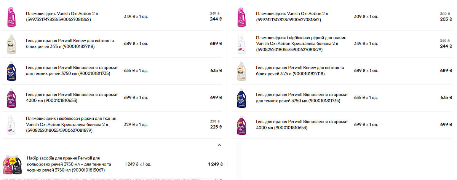Image resolution: width=457 pixels, height=180 pixels.
Task: Open Vanish Oxi Action 2 л title at 349 ₴
Action: (x=62, y=16)
